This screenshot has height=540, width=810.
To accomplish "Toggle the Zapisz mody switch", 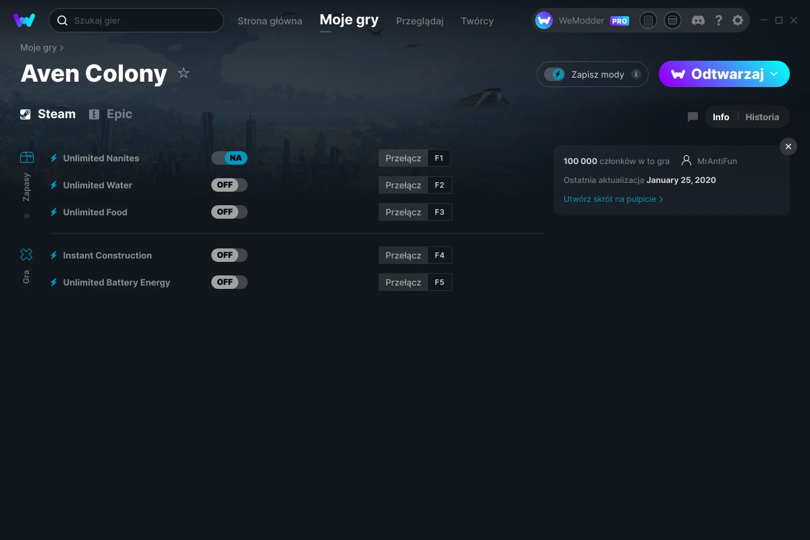I will click(555, 74).
